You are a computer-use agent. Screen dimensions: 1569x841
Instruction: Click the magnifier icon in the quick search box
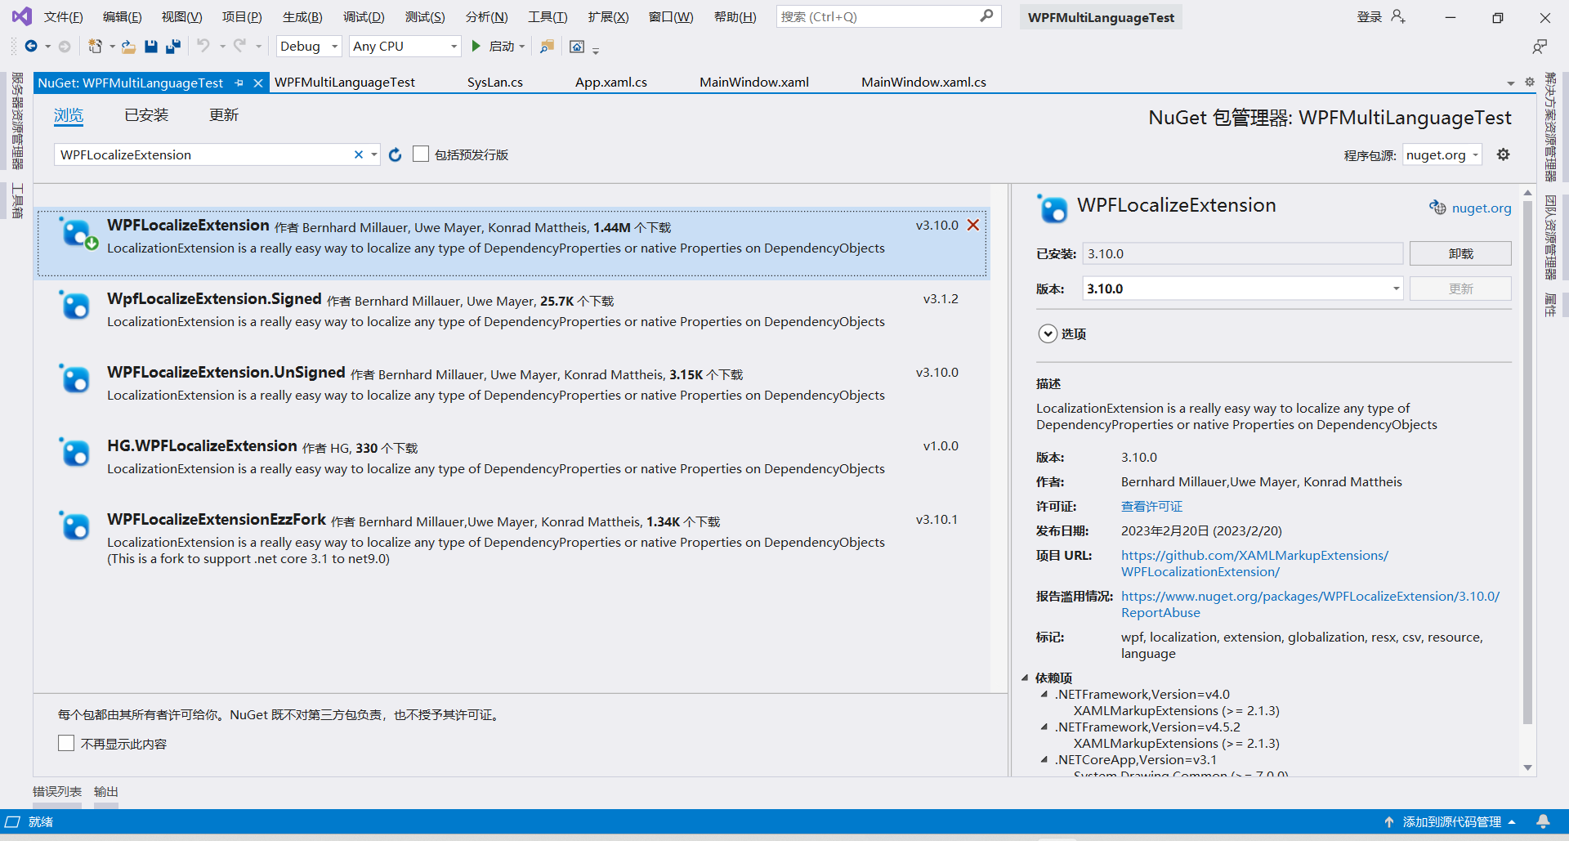coord(986,16)
